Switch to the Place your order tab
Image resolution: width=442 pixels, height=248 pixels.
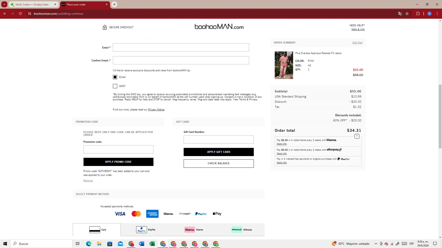85,4
